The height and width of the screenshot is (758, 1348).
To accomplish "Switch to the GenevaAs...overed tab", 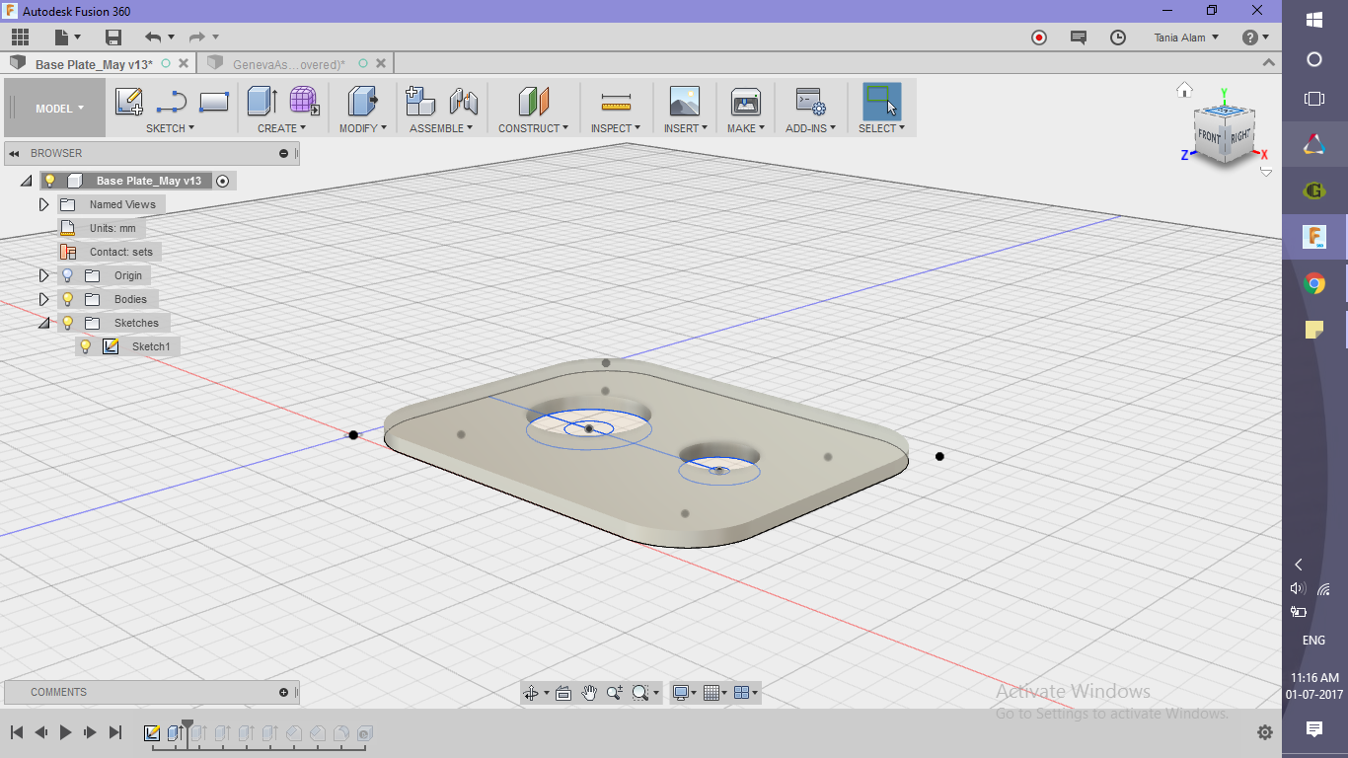I will 289,64.
